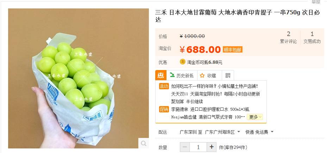Open the 广东广州海珠区 destination dropdown
The image size is (327, 153).
tap(222, 132)
